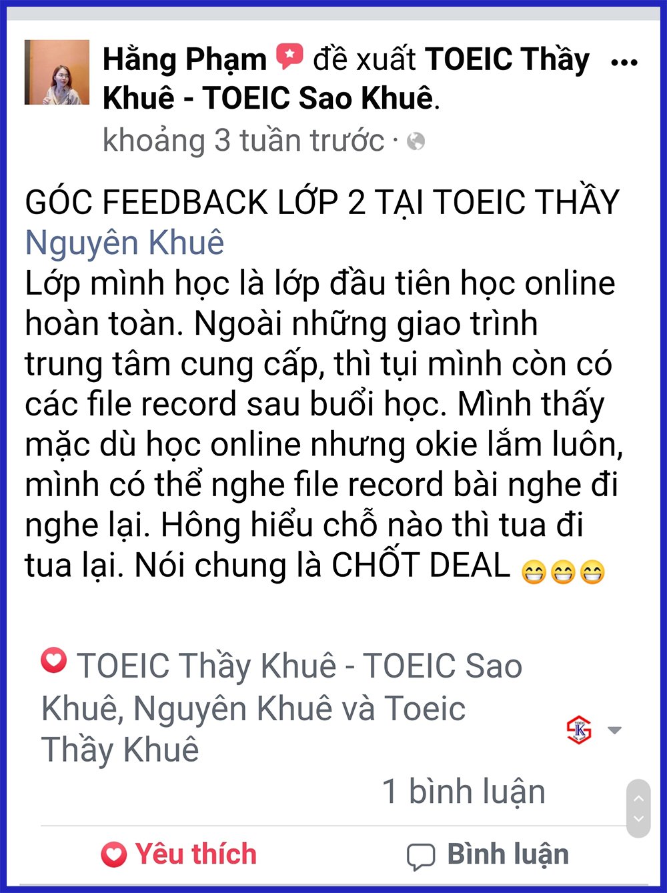Screen dimensions: 667x893
Task: Click the speech bubble comment icon
Action: click(x=421, y=856)
